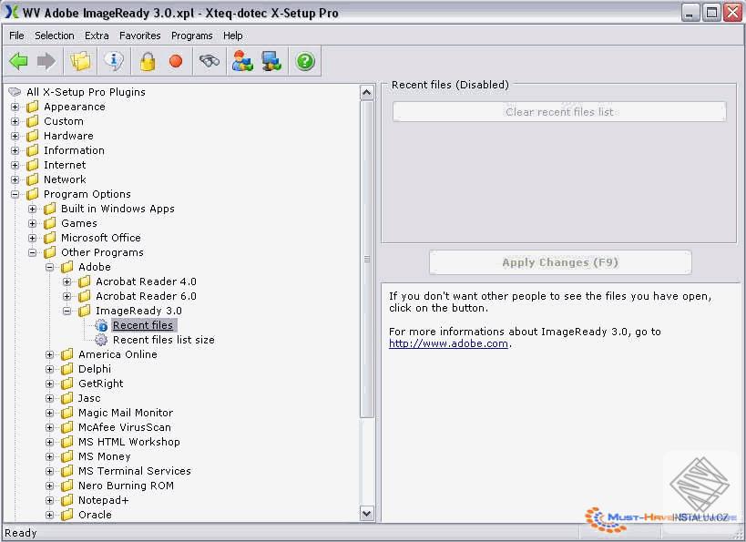Select the Recent files tree item
Image resolution: width=746 pixels, height=542 pixels.
pyautogui.click(x=143, y=325)
